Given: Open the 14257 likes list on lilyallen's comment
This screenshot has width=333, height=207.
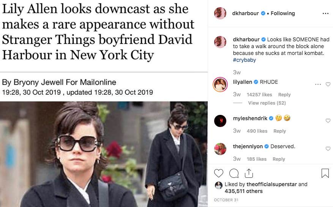Looking at the screenshot, I should pos(259,95).
